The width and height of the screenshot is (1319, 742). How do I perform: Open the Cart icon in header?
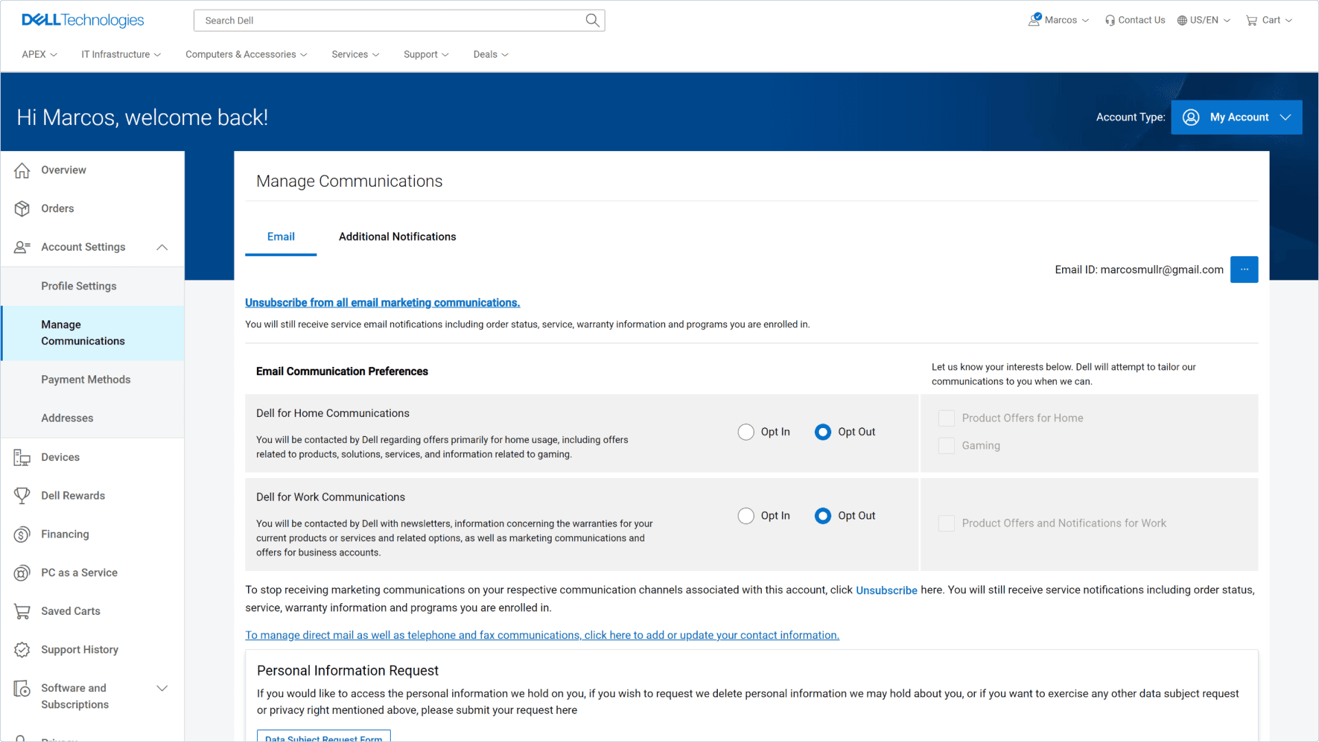click(x=1252, y=21)
